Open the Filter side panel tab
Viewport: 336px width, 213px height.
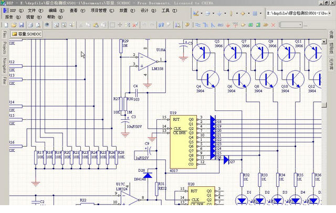4,81
